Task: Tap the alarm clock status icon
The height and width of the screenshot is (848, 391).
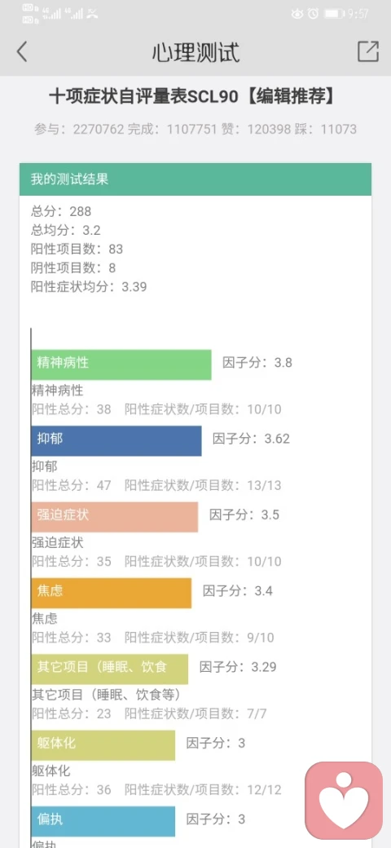Action: click(313, 14)
